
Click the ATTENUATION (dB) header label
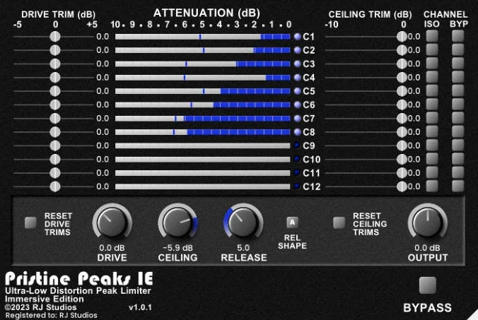pos(206,13)
